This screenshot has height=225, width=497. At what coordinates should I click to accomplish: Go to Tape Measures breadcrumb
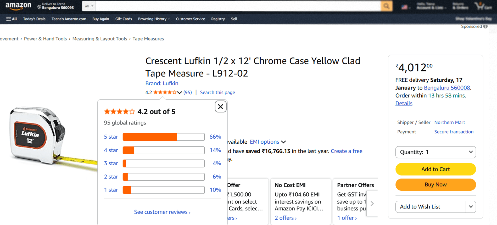[148, 39]
